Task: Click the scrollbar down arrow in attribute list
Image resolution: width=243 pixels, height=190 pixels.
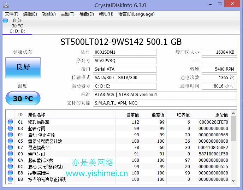Action: [233, 180]
